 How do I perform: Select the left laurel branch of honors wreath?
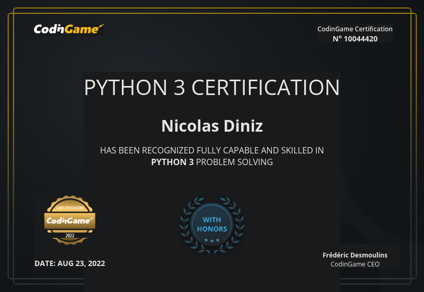point(187,223)
